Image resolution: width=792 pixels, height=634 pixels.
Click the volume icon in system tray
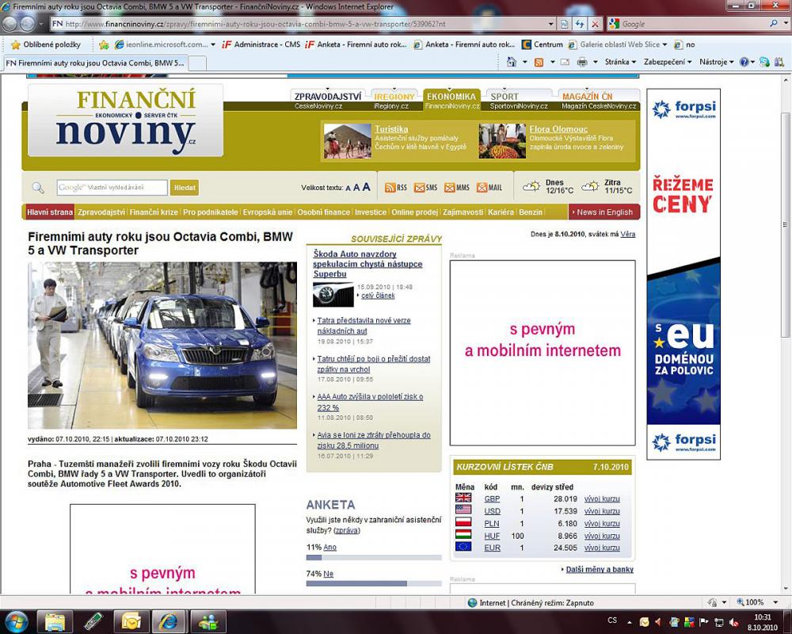pos(734,622)
